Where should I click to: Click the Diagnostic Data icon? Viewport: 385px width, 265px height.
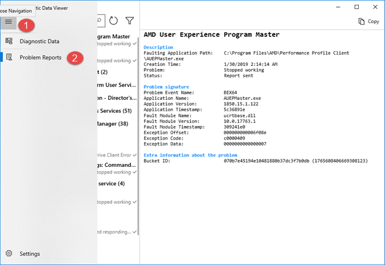[9, 41]
